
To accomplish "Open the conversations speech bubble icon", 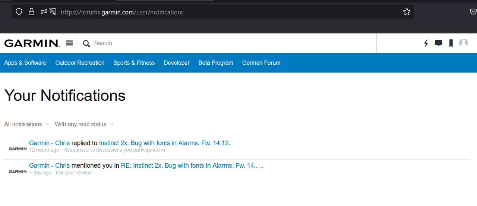I will [439, 44].
